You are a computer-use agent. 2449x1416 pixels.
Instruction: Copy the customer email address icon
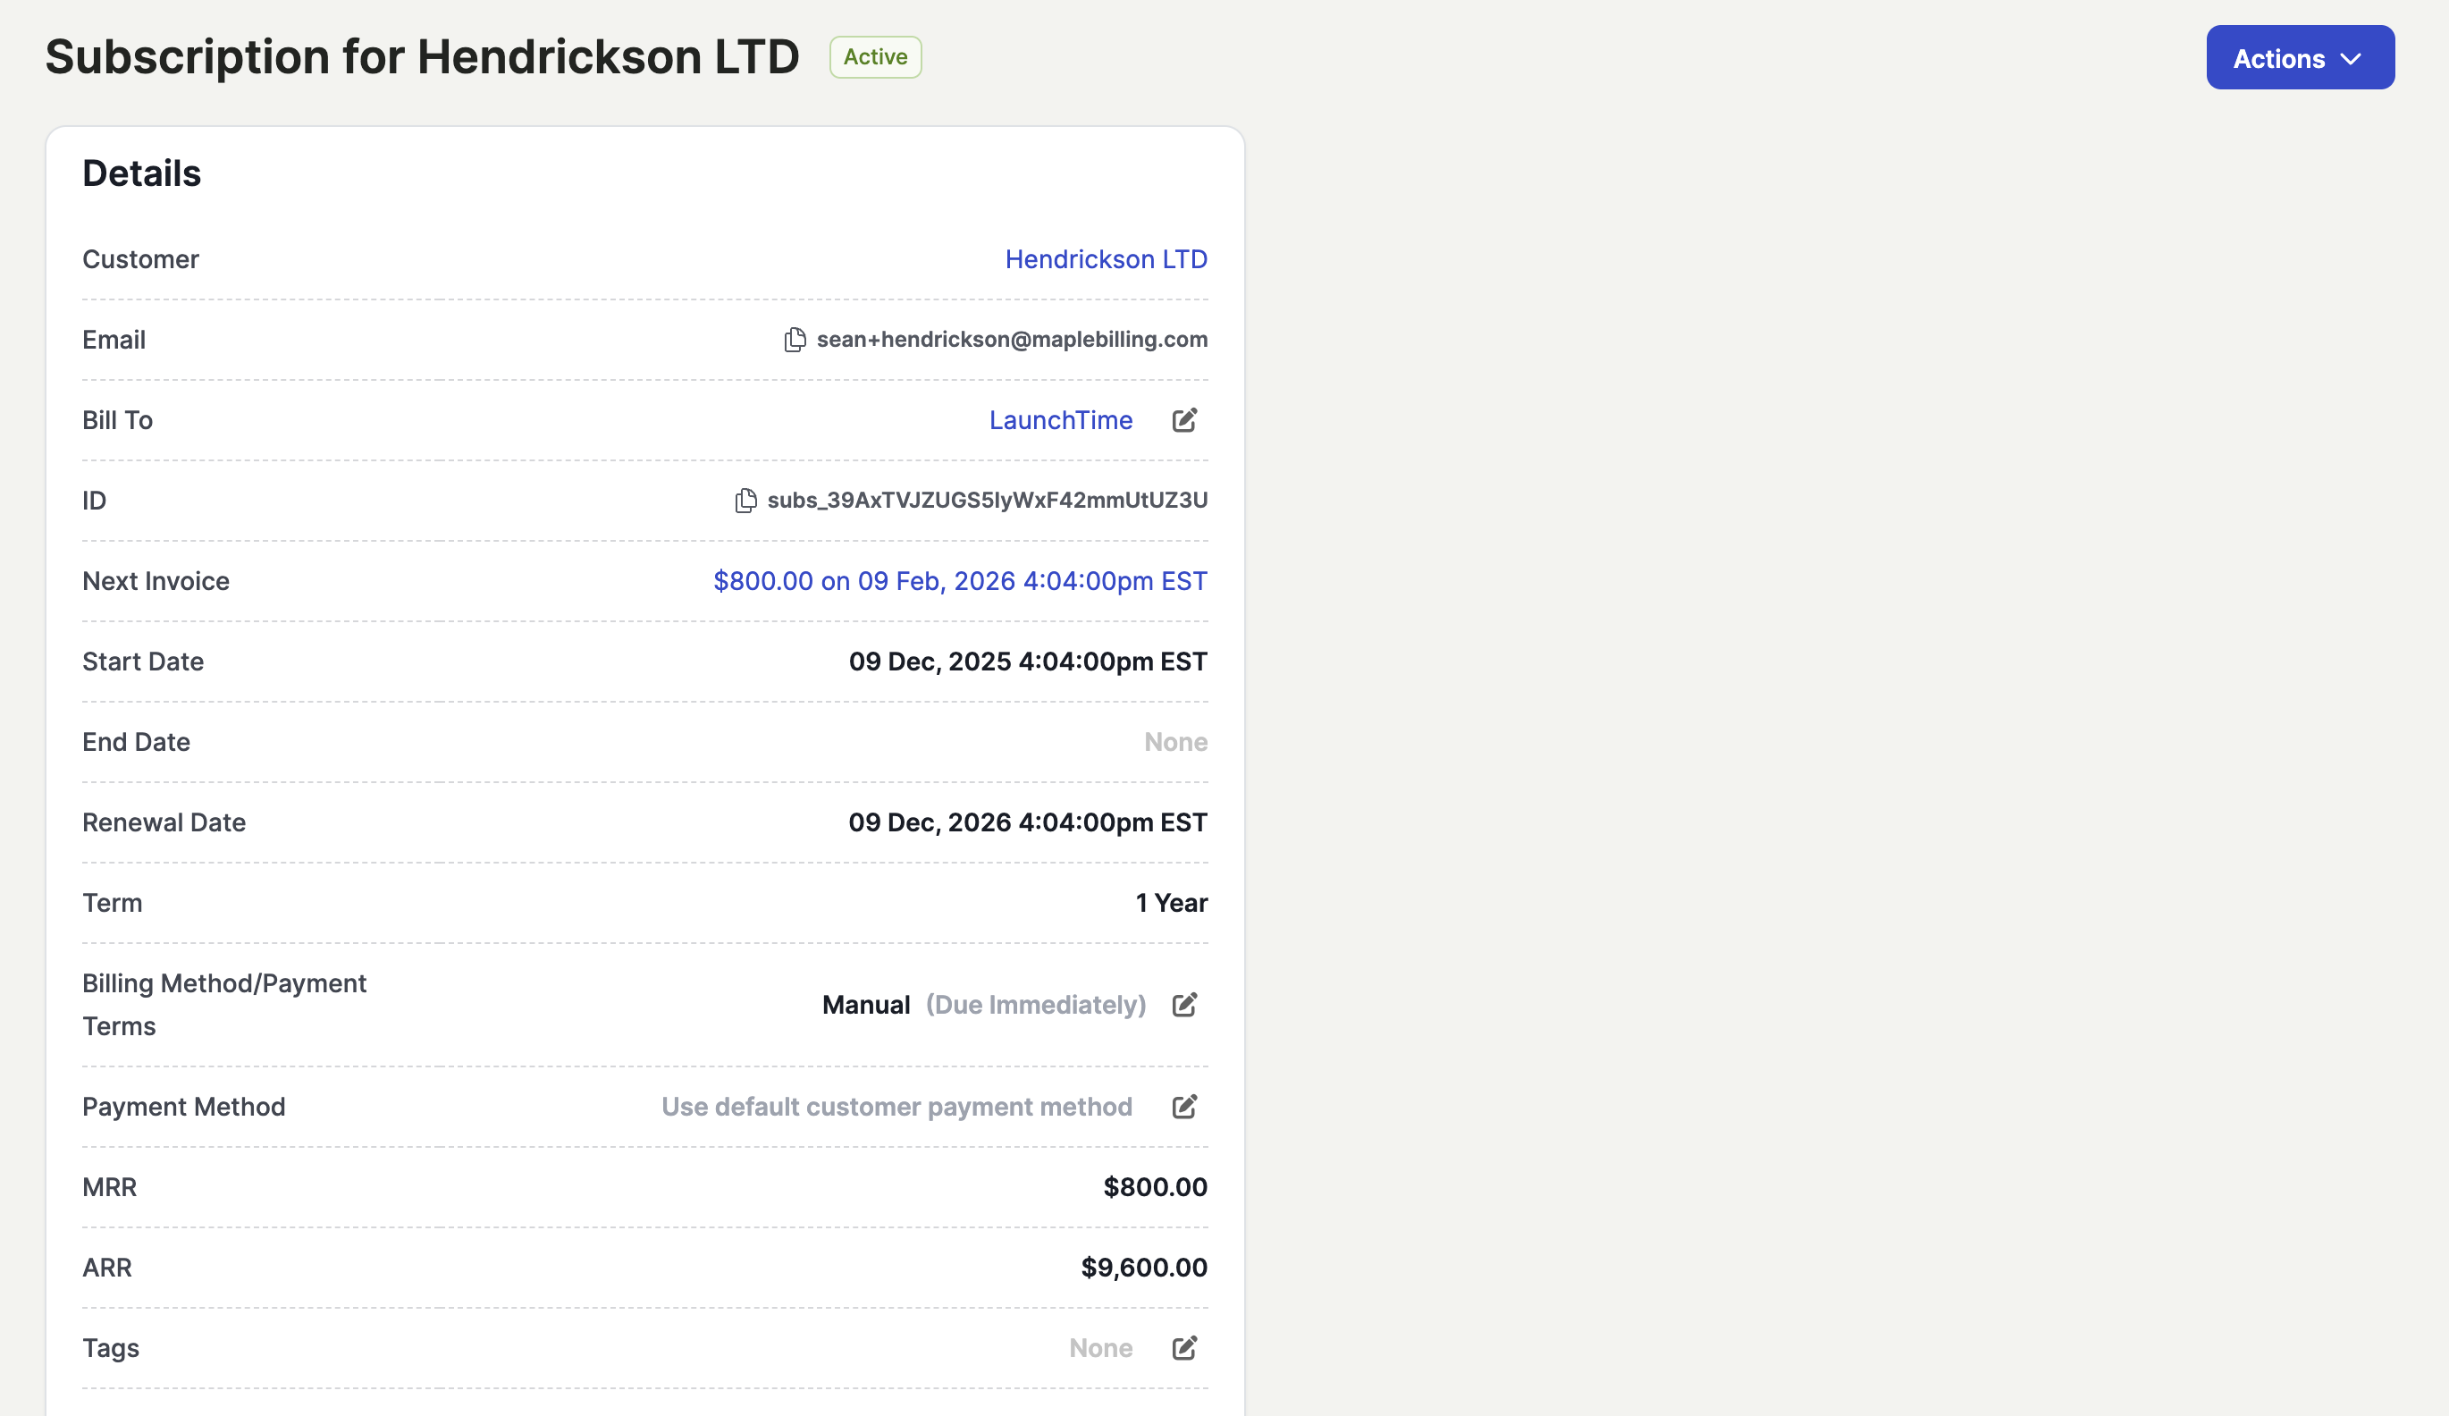[x=794, y=339]
